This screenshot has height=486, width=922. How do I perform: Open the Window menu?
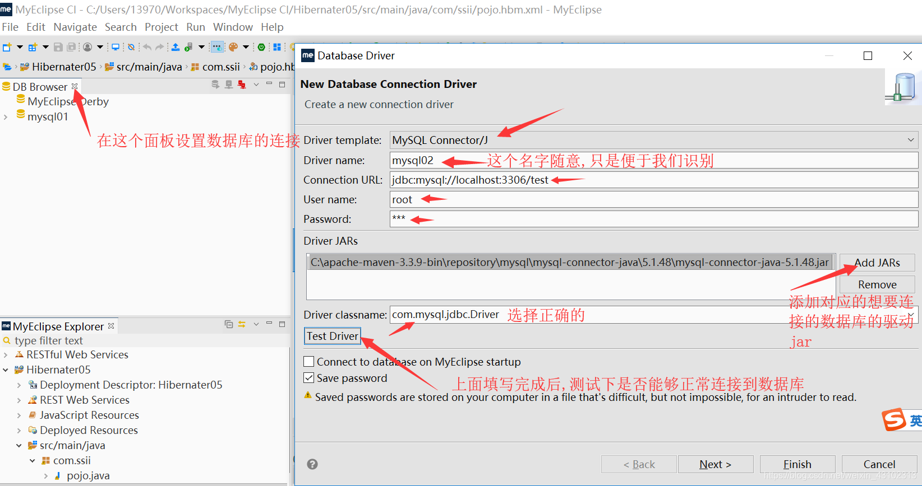point(233,27)
